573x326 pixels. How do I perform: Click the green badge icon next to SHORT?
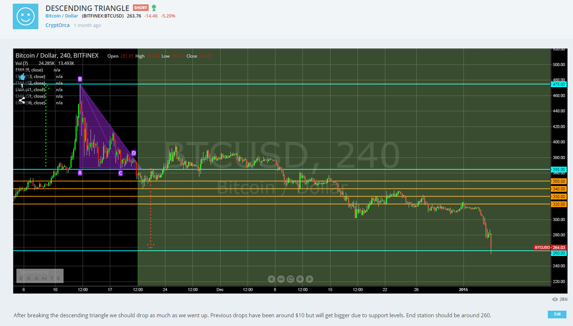click(x=154, y=8)
